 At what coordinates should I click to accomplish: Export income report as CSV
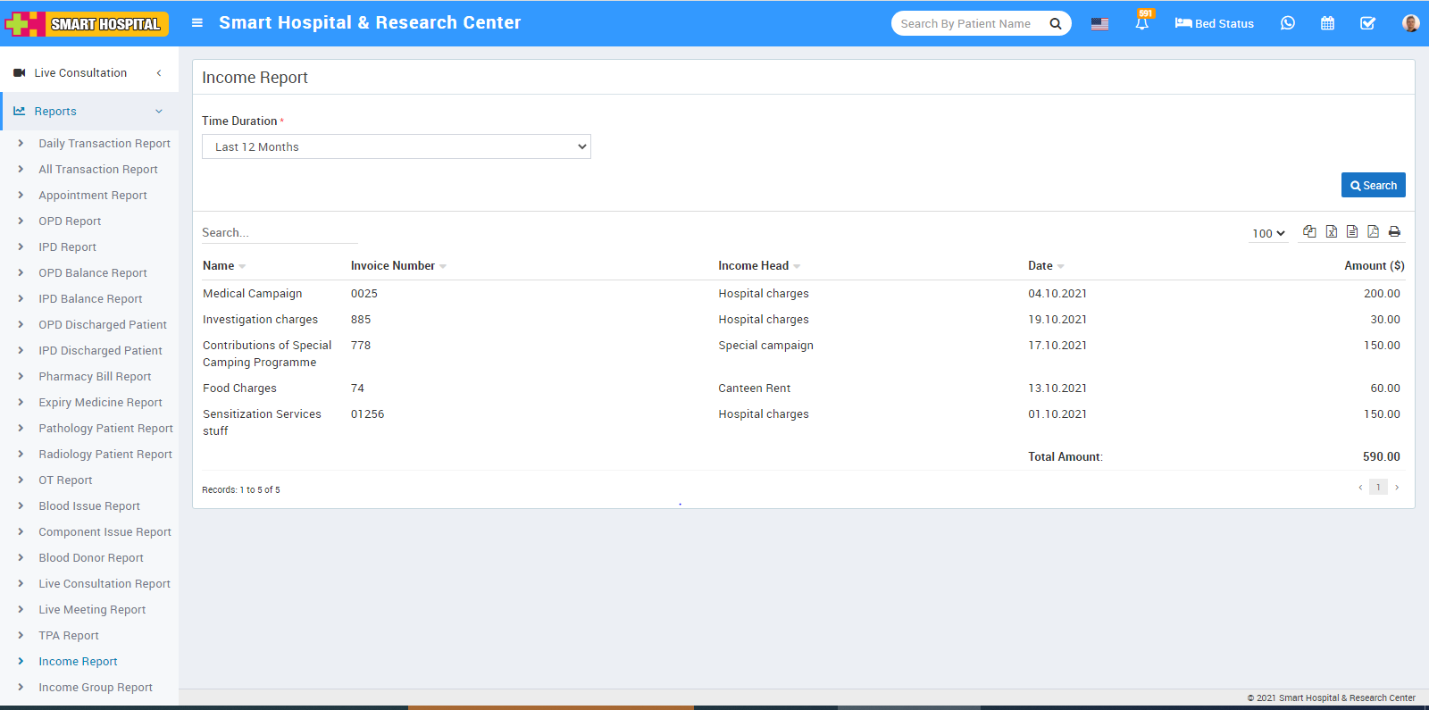click(1352, 231)
